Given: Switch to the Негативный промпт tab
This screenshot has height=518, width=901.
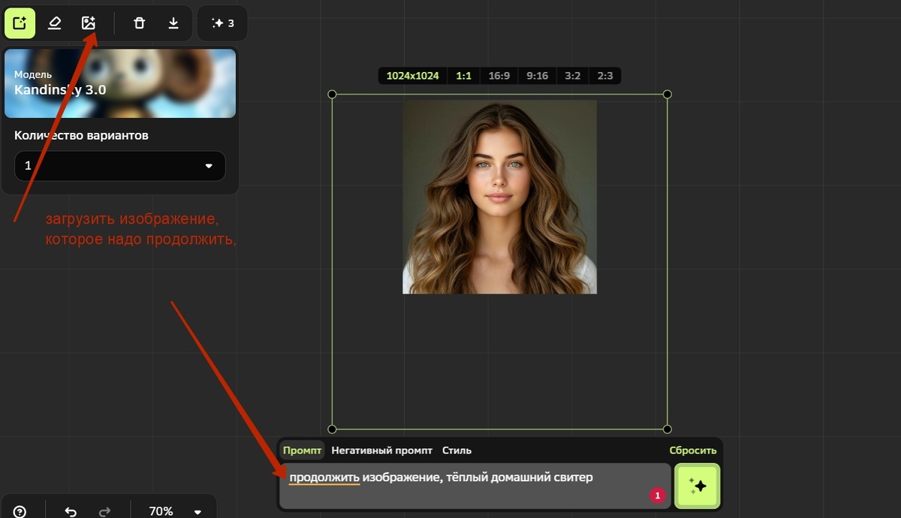Looking at the screenshot, I should click(382, 450).
